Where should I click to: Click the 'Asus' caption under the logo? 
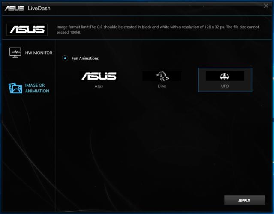99,86
